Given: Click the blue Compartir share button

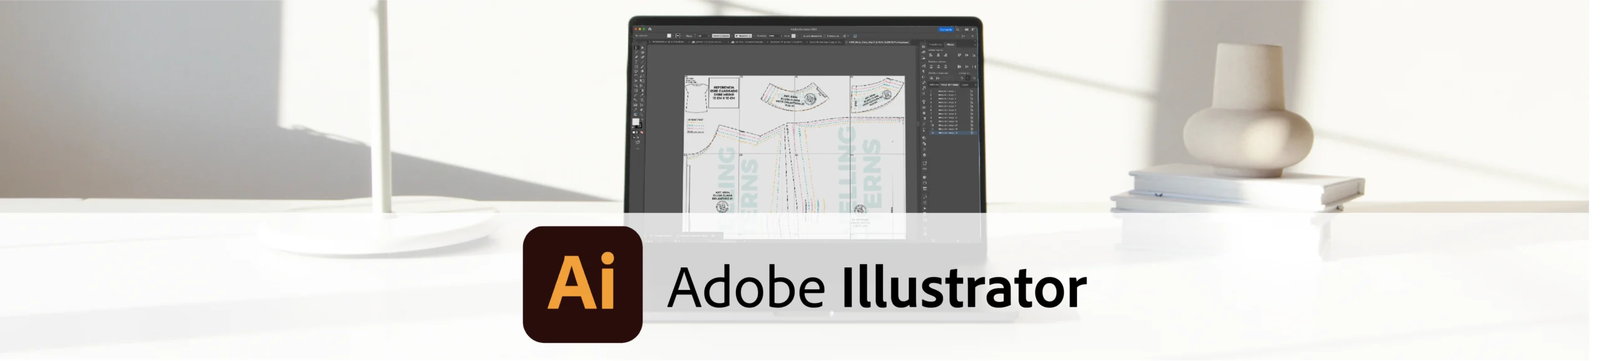Looking at the screenshot, I should click(x=946, y=29).
